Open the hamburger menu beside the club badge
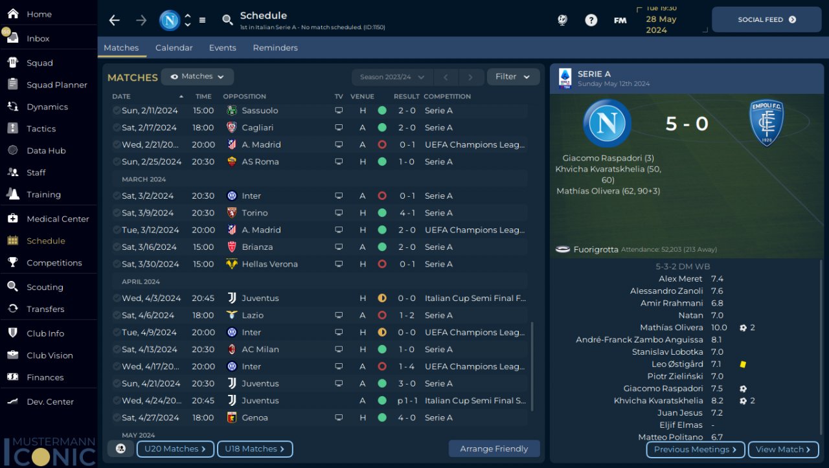Screen dimensions: 829x468 tap(202, 20)
